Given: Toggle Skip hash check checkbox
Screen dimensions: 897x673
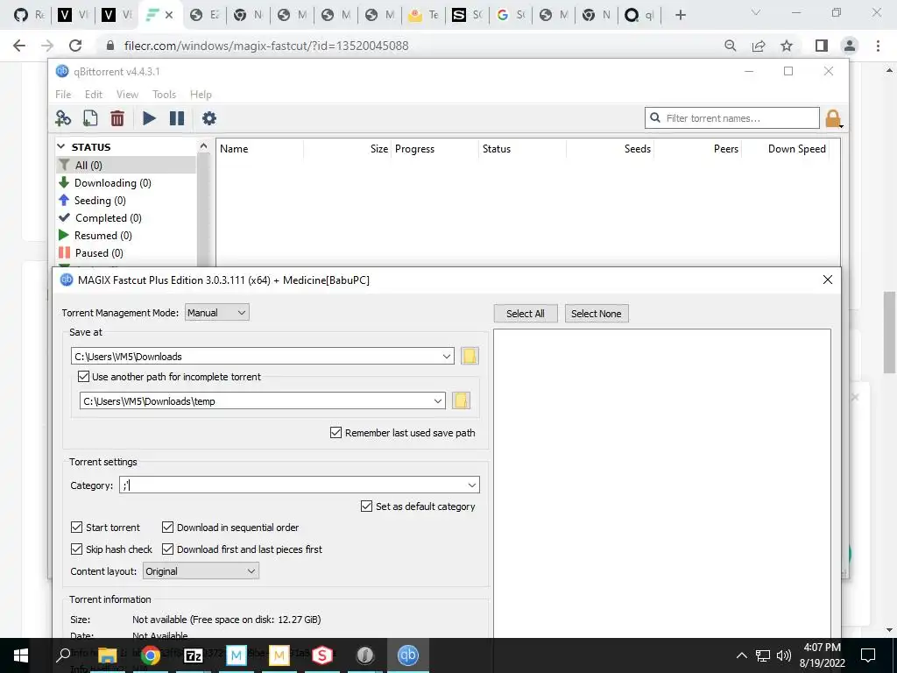Looking at the screenshot, I should 77,549.
